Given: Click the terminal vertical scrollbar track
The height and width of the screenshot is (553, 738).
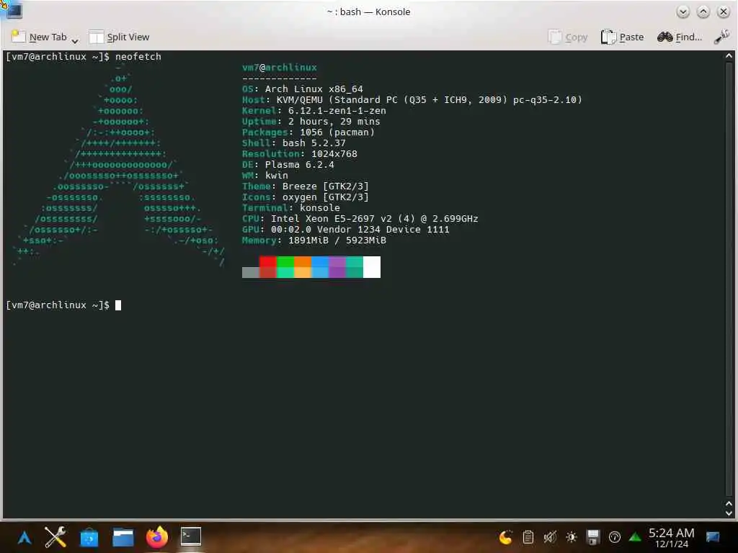Looking at the screenshot, I should pos(729,280).
